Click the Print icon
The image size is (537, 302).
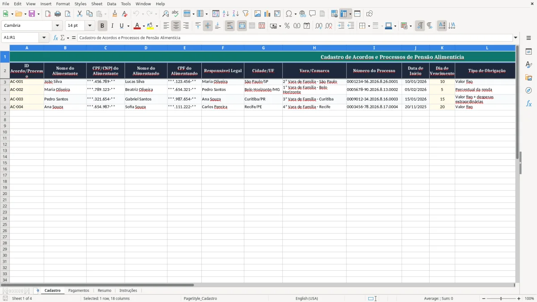(58, 14)
